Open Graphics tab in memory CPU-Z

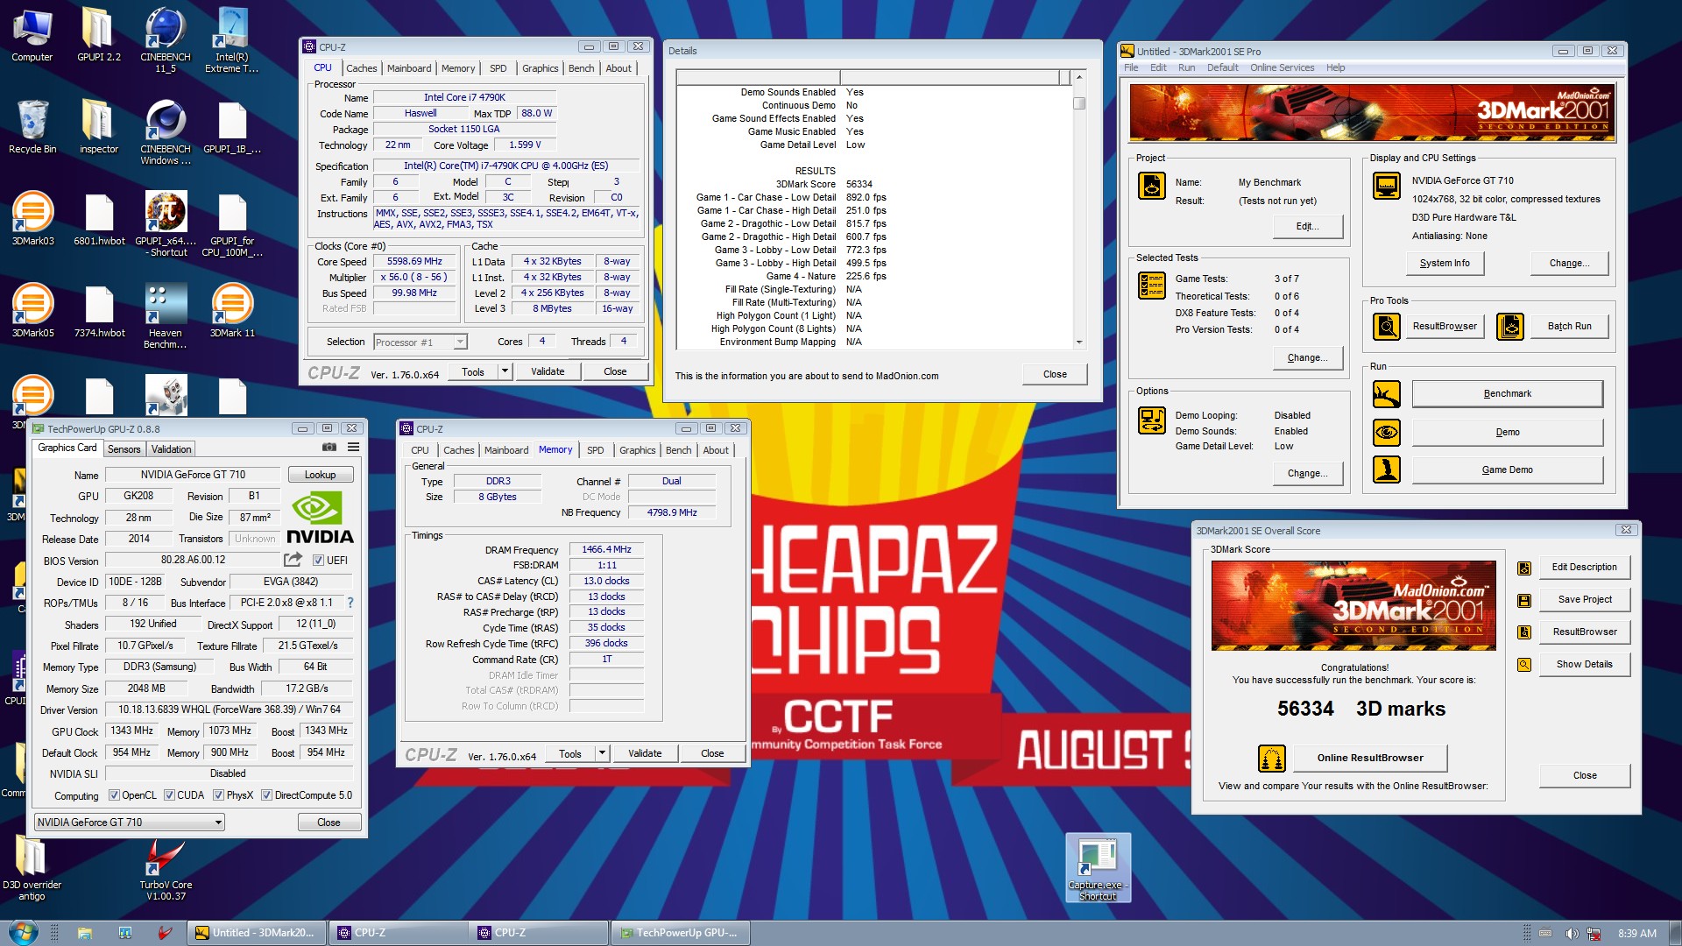coord(637,450)
